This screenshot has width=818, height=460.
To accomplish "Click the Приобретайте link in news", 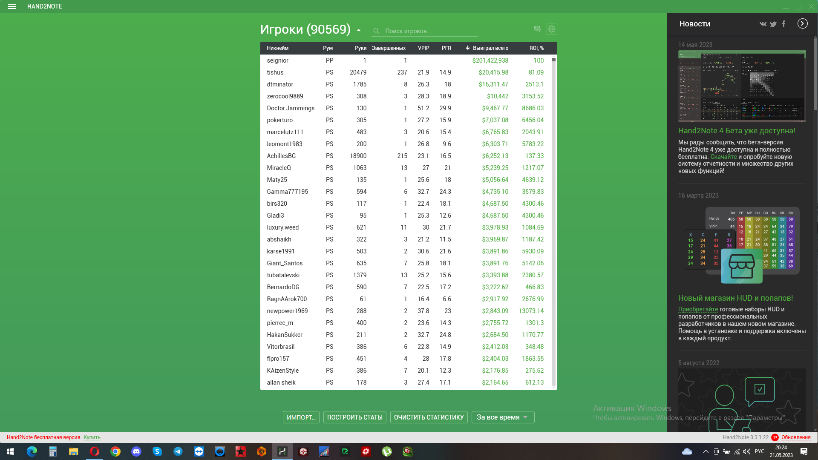I will (x=698, y=309).
